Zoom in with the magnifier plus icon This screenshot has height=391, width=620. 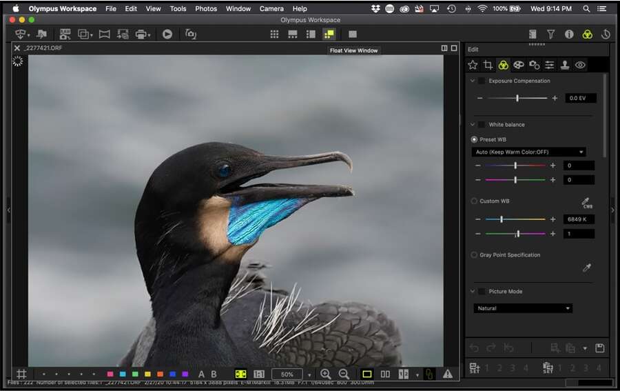(x=326, y=374)
